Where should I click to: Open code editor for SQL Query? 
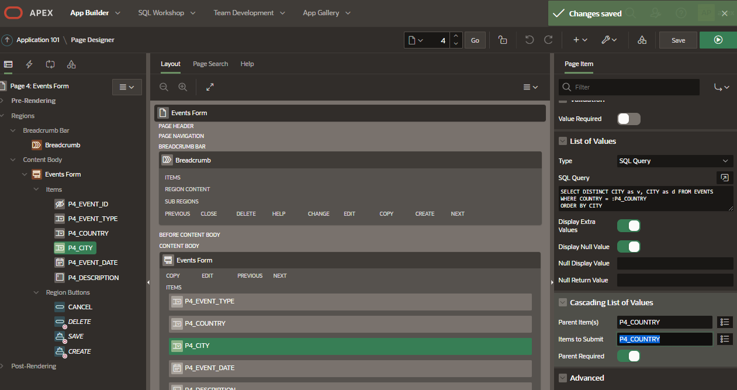coord(725,178)
